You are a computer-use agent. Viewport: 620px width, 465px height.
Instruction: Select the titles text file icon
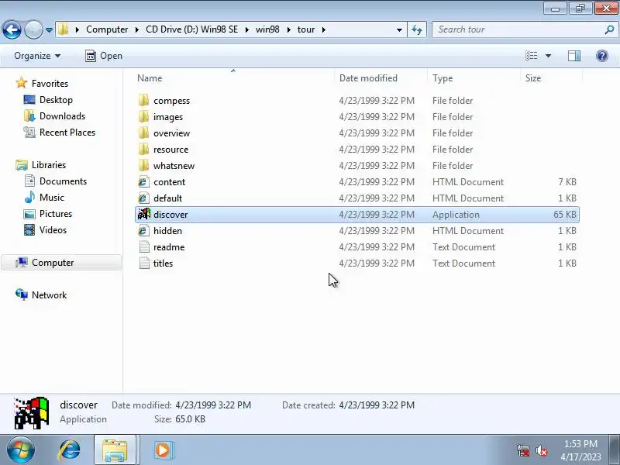click(x=144, y=263)
